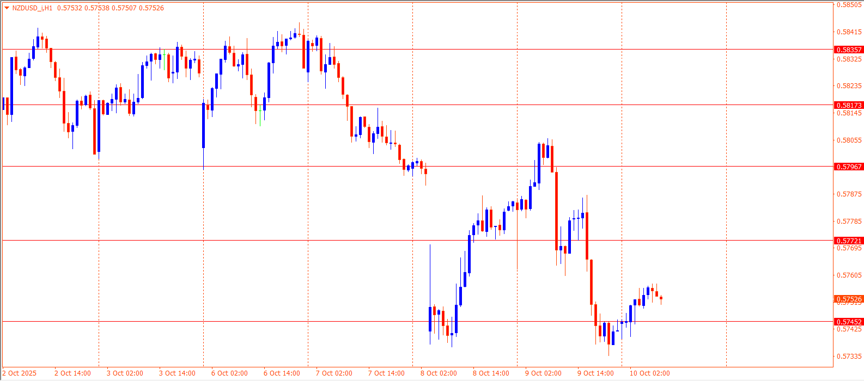864x381 pixels.
Task: Click the 2 Oct 2025 date label
Action: pos(19,373)
